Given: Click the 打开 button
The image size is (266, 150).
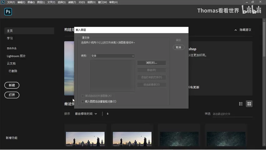Looking at the screenshot, I should coord(12,95).
